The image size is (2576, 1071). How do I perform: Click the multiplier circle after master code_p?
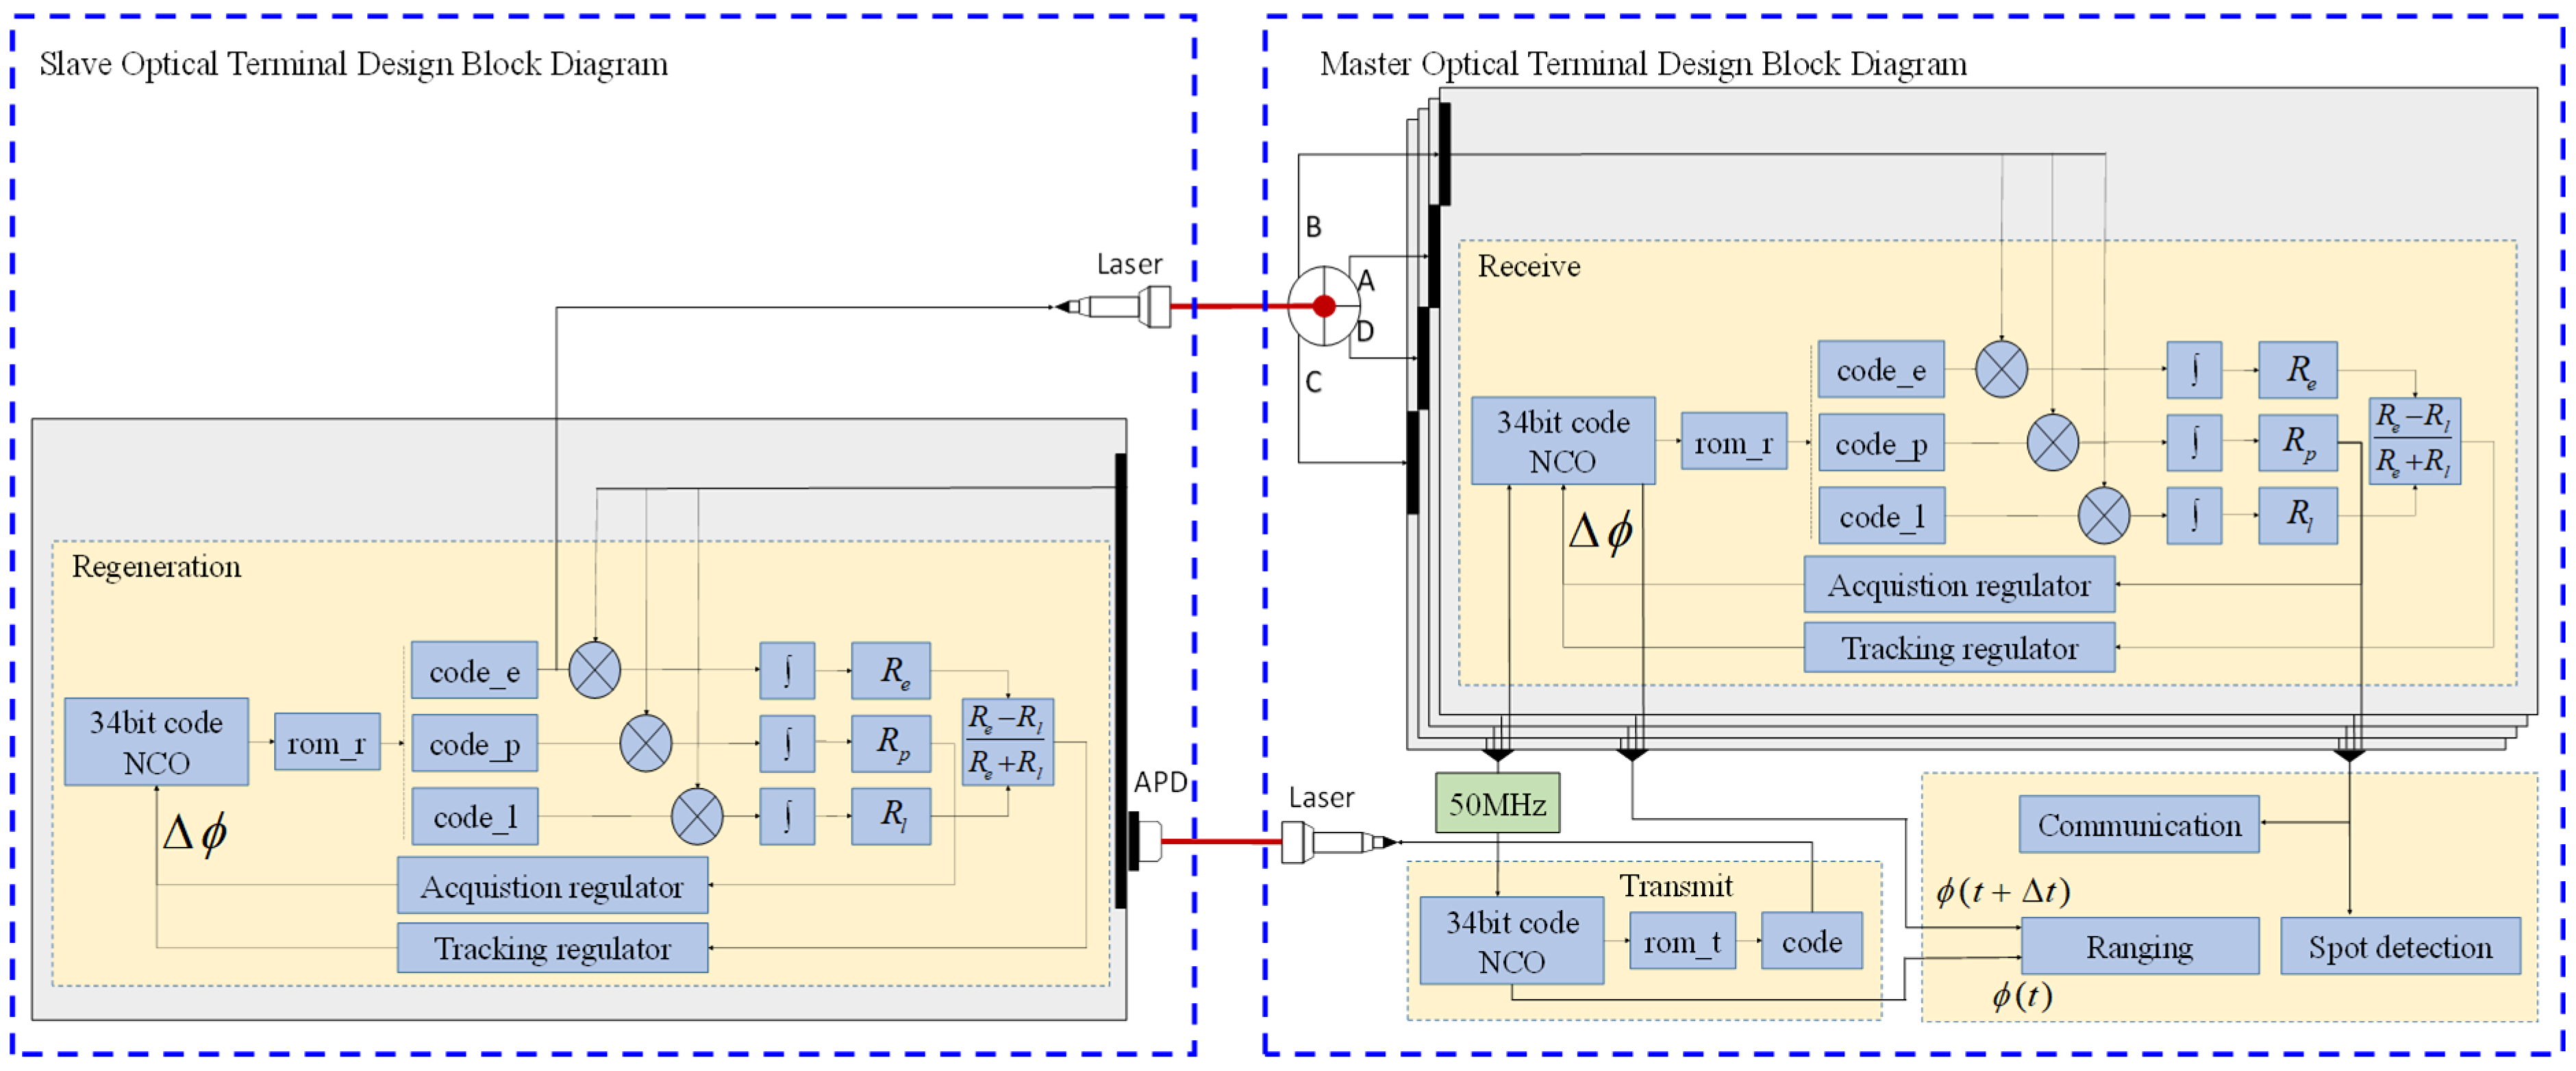pyautogui.click(x=2052, y=442)
